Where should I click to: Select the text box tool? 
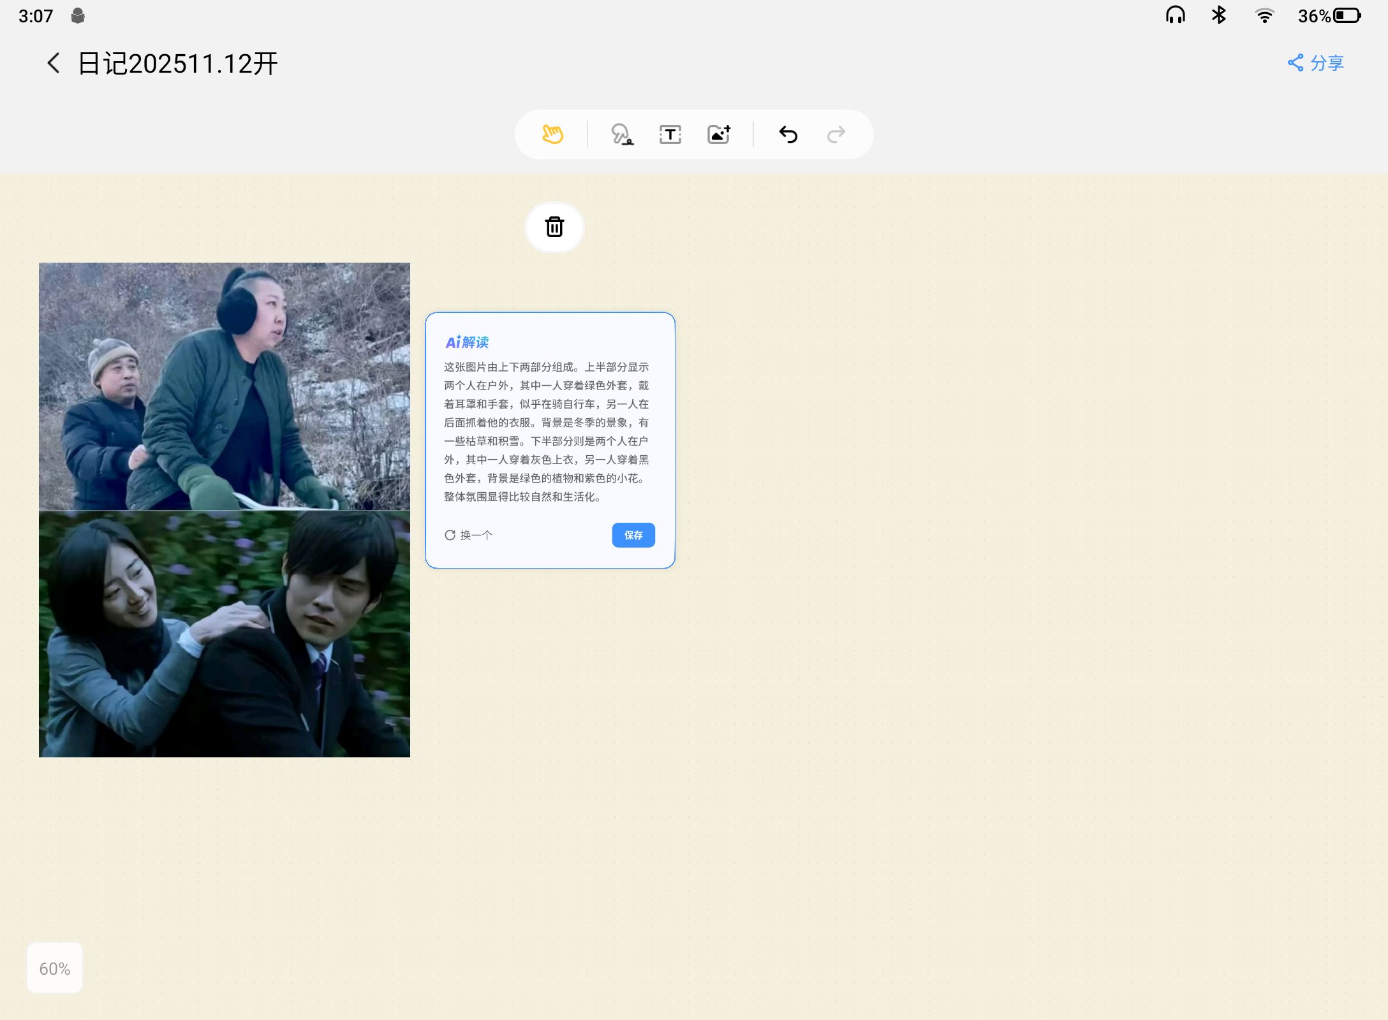(x=670, y=135)
